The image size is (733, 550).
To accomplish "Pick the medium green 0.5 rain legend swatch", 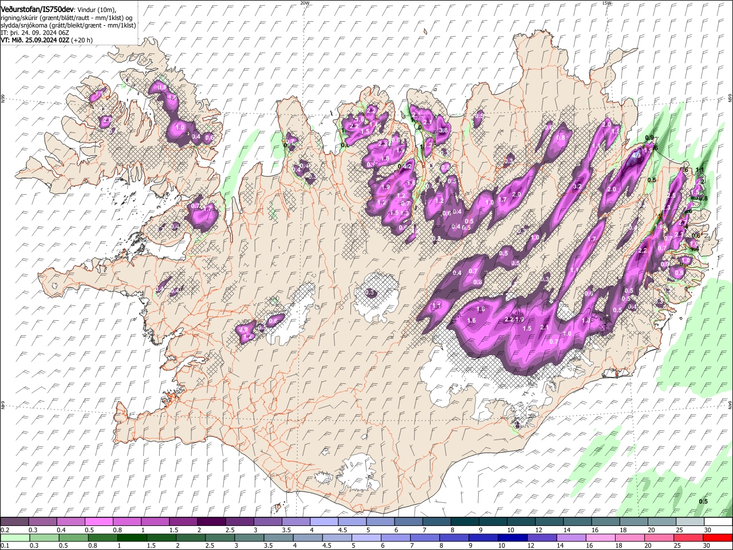I will point(73,538).
